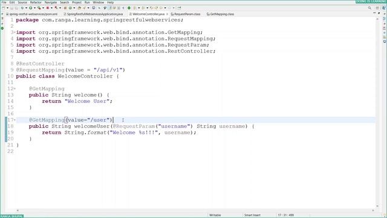Click the cursor position 17 : 31 status entry
Image resolution: width=387 pixels, height=218 pixels.
pyautogui.click(x=286, y=215)
